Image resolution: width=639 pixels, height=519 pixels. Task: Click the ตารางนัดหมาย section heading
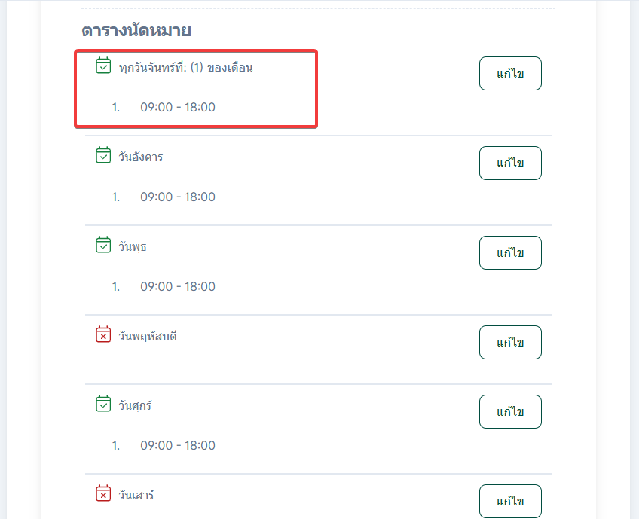(x=136, y=31)
